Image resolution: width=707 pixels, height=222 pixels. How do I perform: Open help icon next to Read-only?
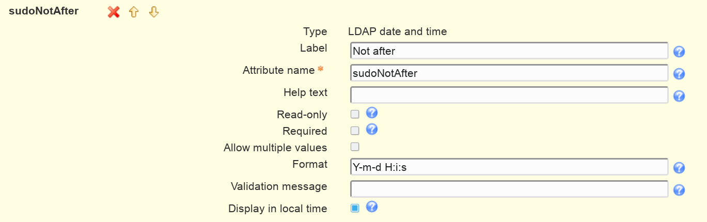(372, 113)
